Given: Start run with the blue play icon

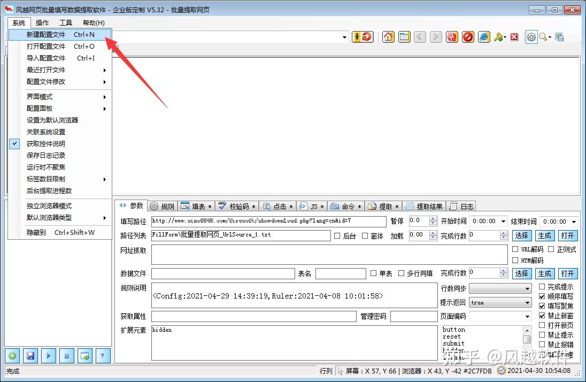Looking at the screenshot, I should (x=49, y=356).
